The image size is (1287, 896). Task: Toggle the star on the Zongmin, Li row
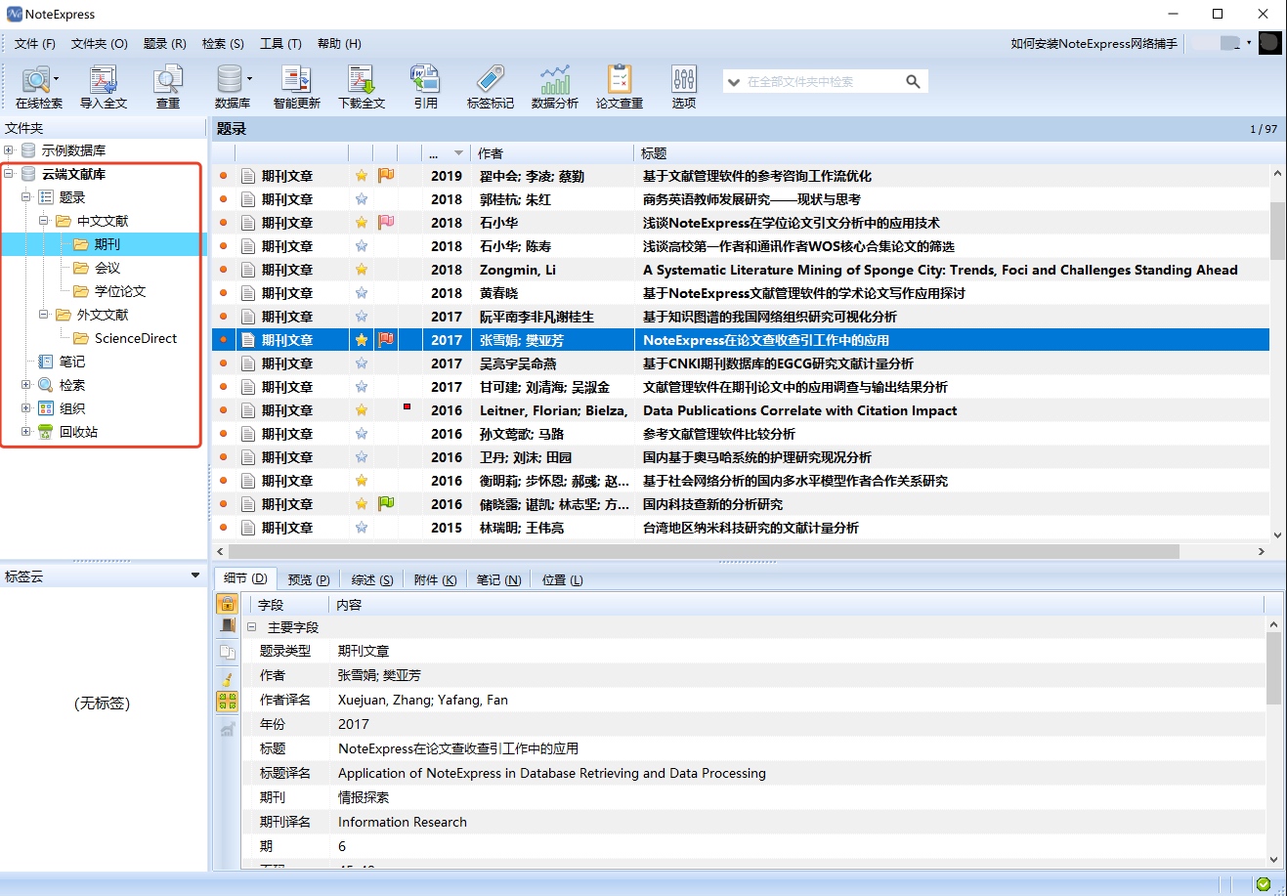pyautogui.click(x=362, y=270)
